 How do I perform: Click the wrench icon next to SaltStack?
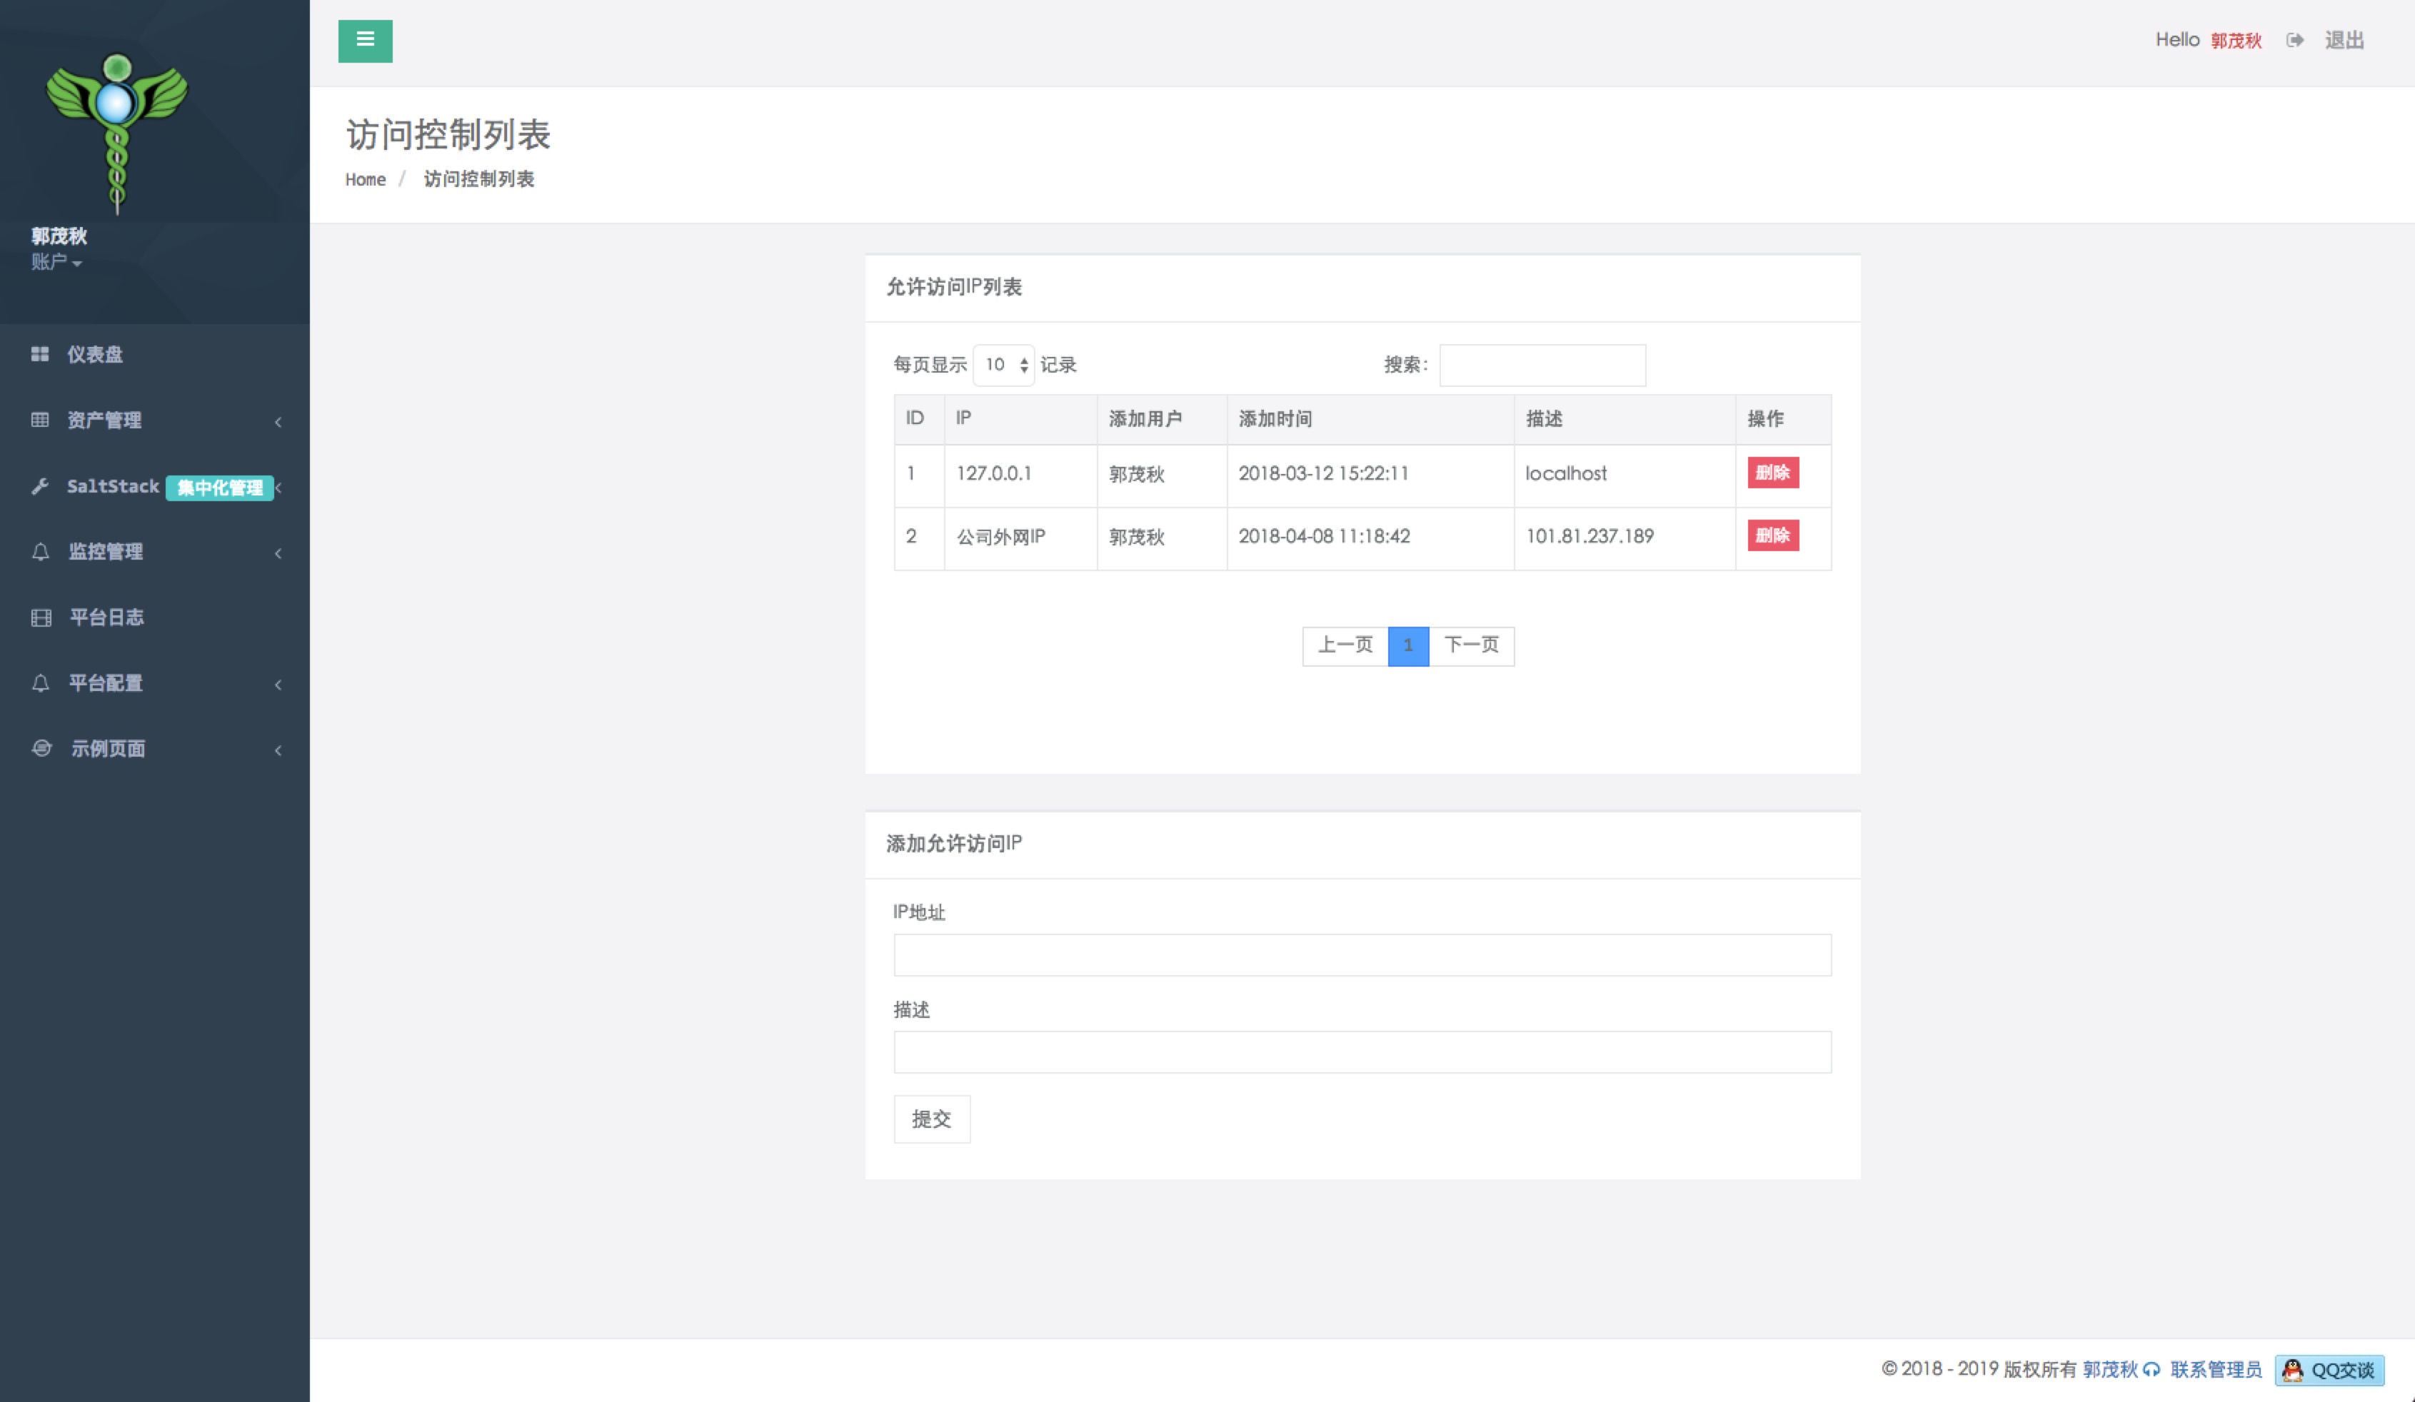coord(39,487)
